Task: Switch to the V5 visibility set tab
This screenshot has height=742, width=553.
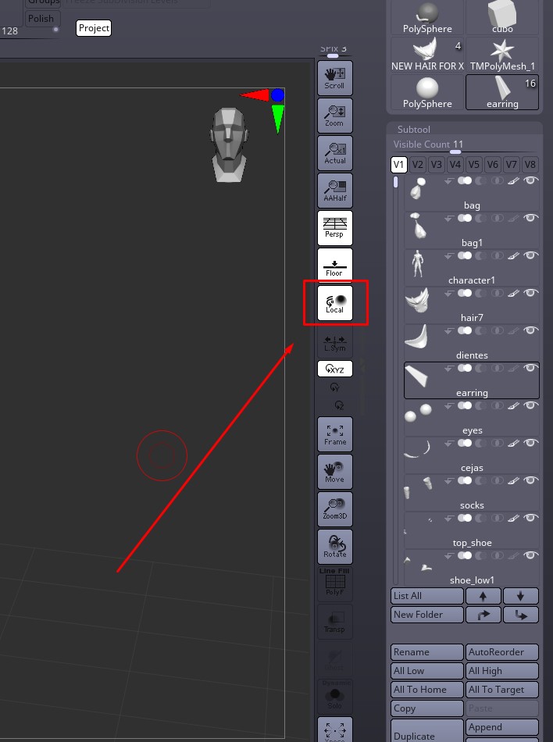Action: pos(473,165)
